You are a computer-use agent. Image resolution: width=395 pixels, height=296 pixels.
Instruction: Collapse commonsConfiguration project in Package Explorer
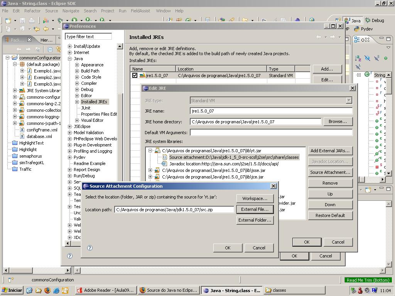[x=8, y=58]
